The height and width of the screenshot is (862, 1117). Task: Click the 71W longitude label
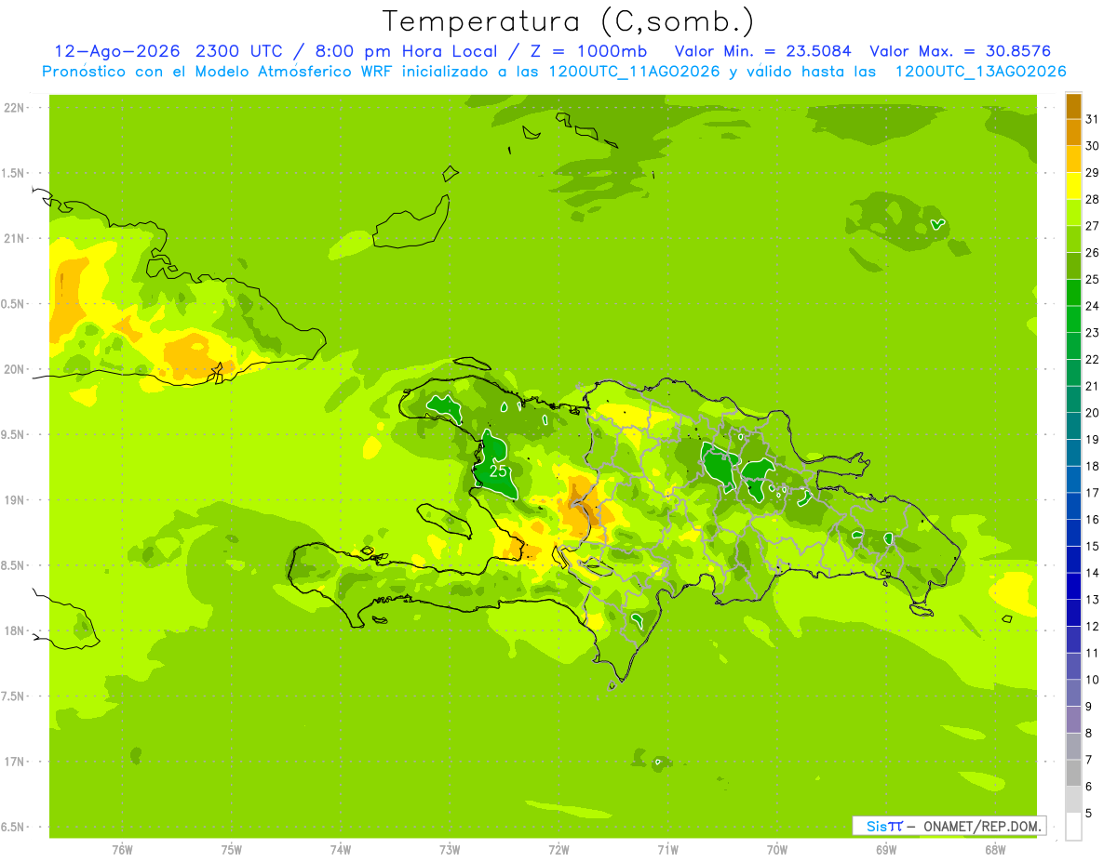click(x=667, y=850)
